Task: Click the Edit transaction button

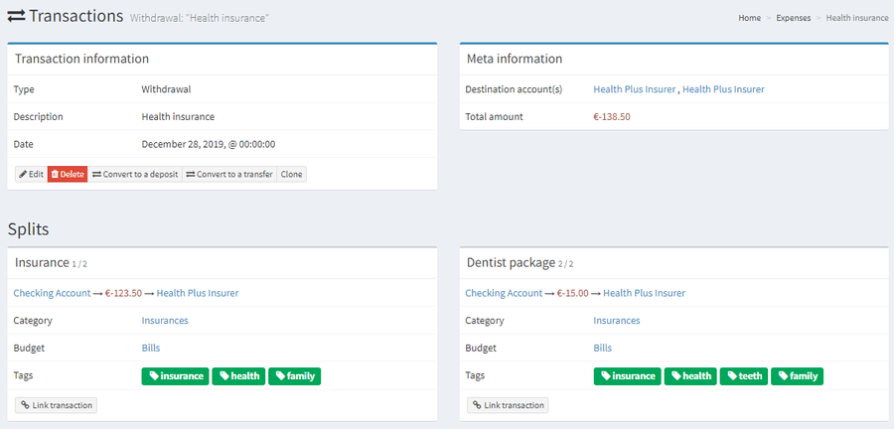Action: pyautogui.click(x=32, y=175)
